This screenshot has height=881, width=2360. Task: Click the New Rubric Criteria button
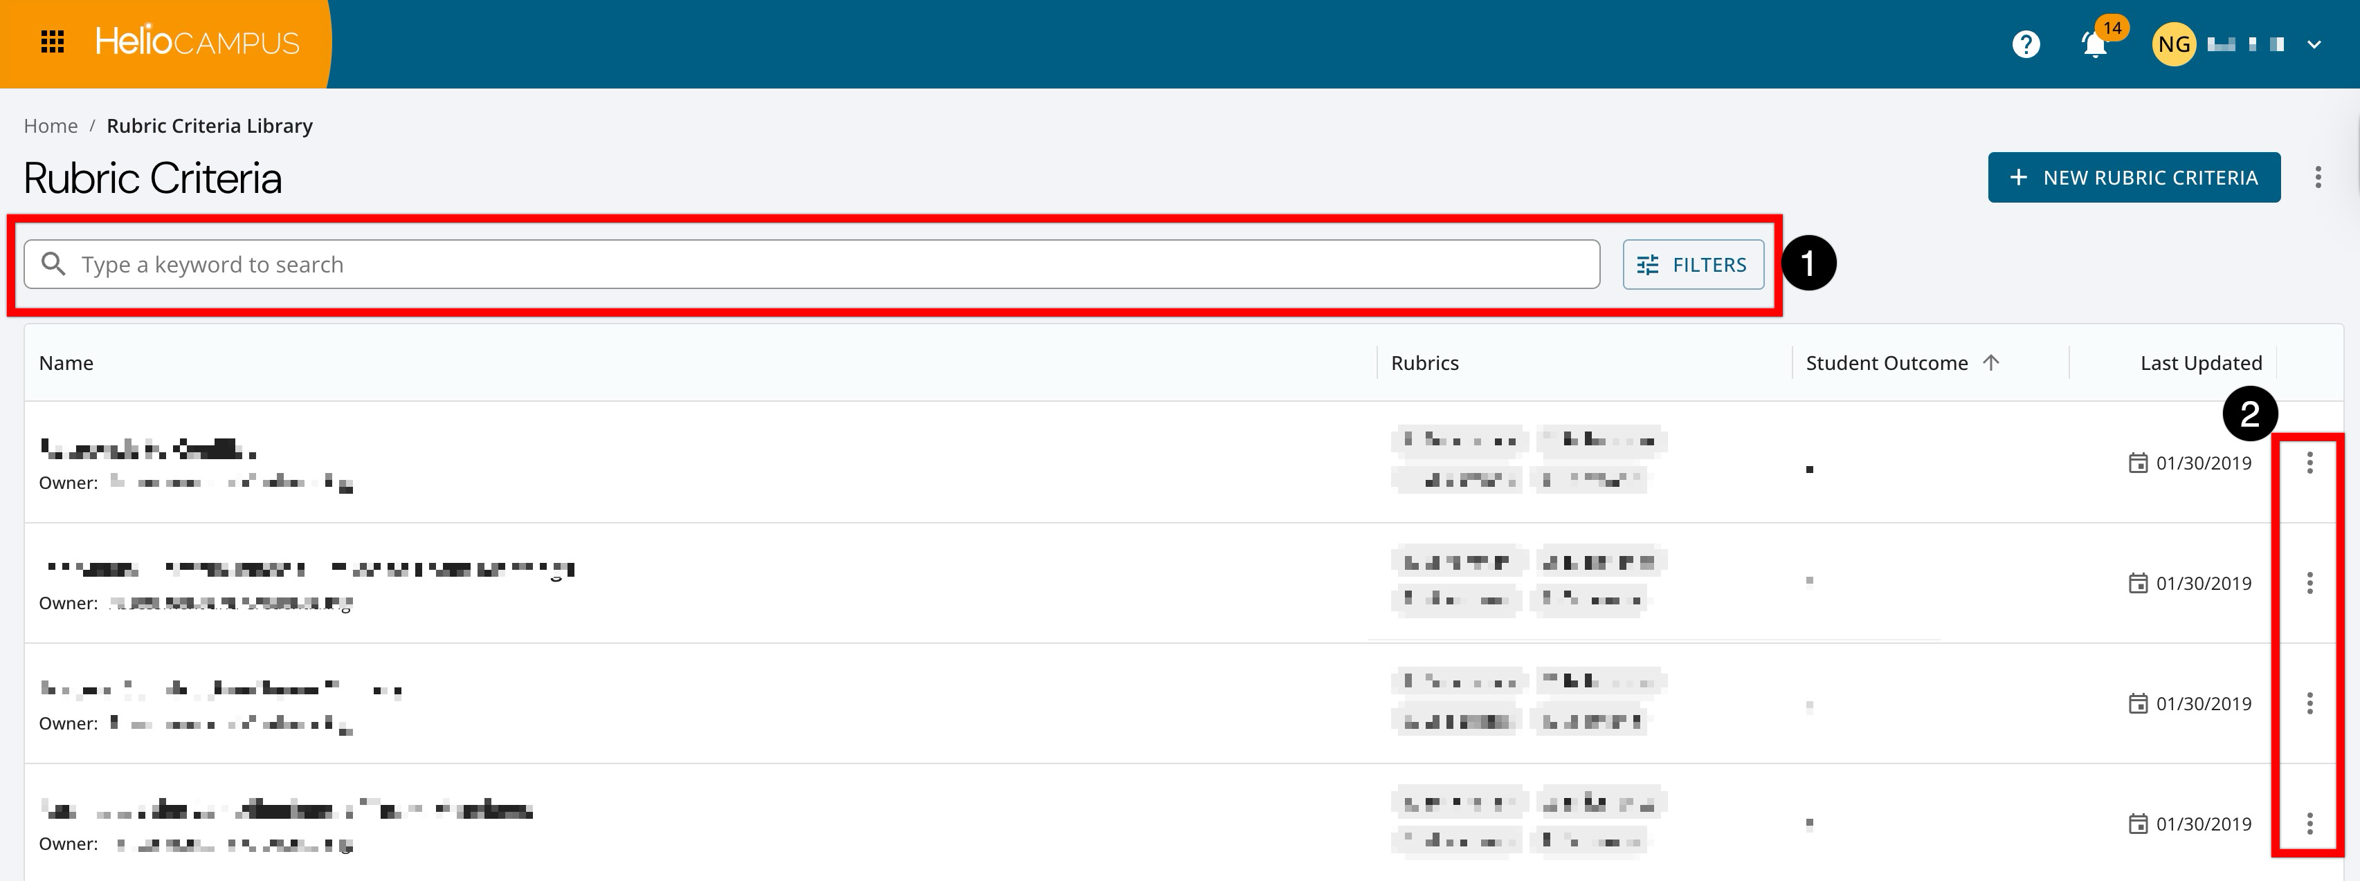tap(2133, 178)
